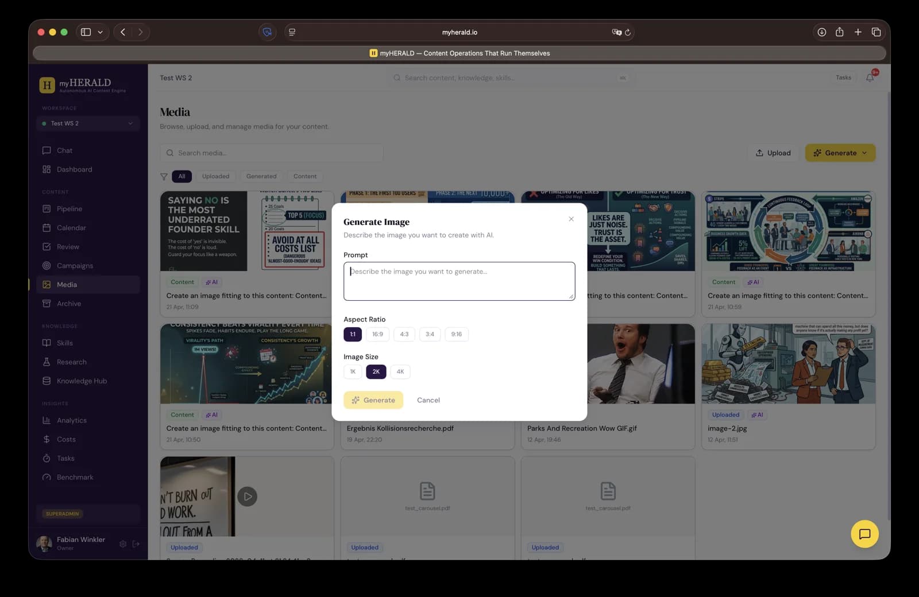
Task: Click the Generate button in dialog
Action: point(373,400)
